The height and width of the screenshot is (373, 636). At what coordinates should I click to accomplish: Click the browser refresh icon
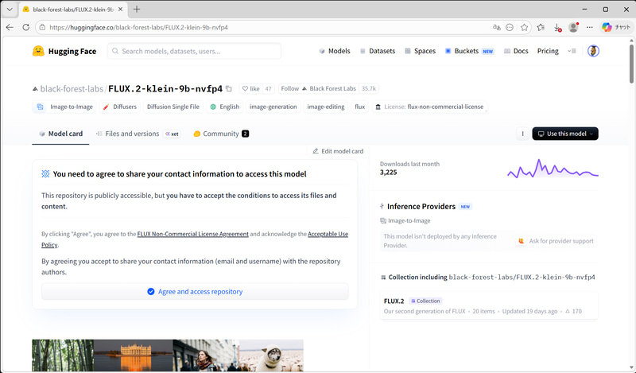pos(26,27)
